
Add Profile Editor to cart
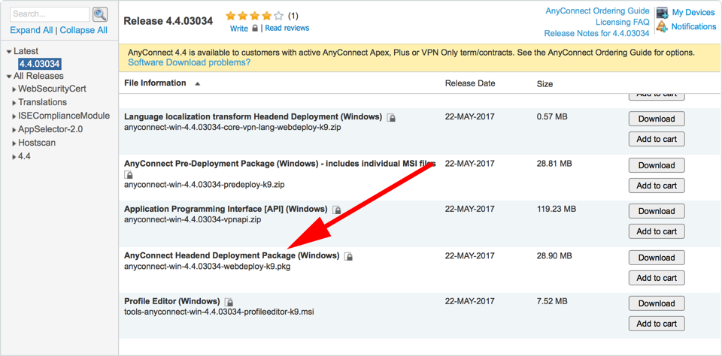(657, 324)
